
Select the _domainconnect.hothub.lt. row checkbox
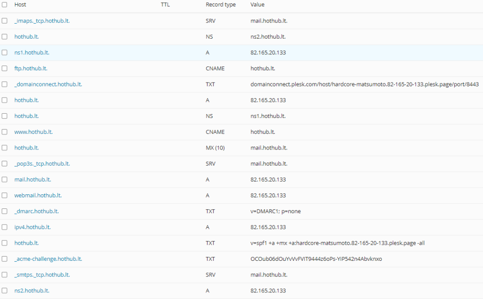pos(4,84)
